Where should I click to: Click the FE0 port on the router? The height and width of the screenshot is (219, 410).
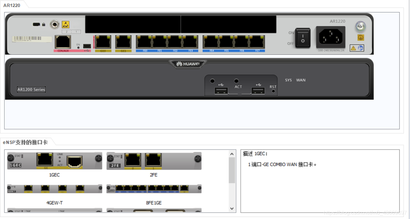click(x=144, y=42)
